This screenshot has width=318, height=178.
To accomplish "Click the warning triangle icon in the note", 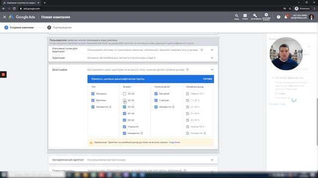I will click(x=91, y=142).
